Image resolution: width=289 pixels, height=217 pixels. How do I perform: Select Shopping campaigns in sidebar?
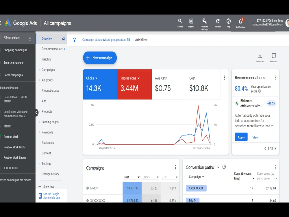coord(15,50)
